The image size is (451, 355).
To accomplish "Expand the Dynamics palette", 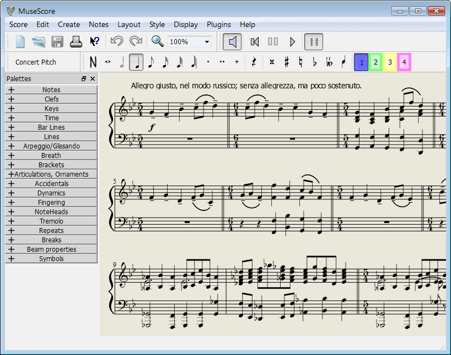I will 51,193.
